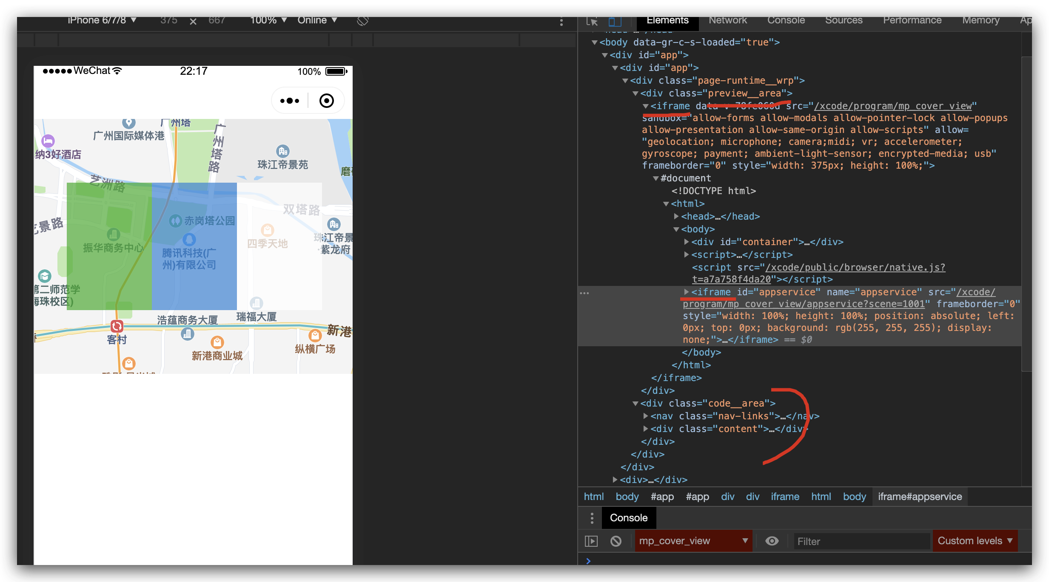Select the Console drawer tab
Image resolution: width=1049 pixels, height=582 pixels.
tap(629, 518)
